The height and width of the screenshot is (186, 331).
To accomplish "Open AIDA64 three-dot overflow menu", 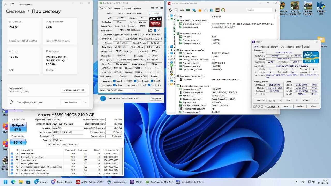I will [x=275, y=10].
